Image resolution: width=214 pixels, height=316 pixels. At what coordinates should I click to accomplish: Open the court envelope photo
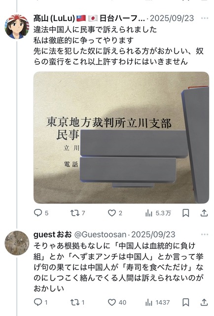[x=121, y=137]
